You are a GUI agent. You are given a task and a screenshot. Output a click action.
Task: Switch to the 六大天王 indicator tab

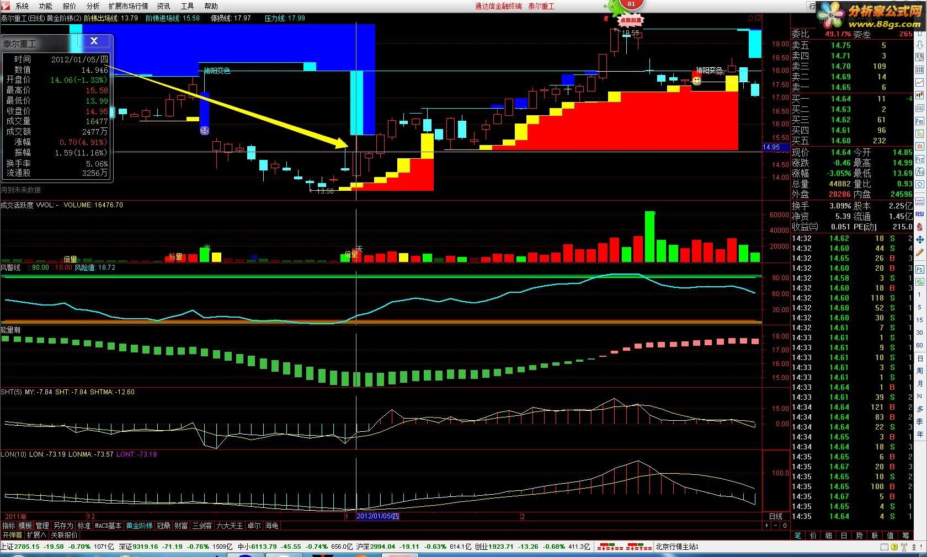pos(230,526)
